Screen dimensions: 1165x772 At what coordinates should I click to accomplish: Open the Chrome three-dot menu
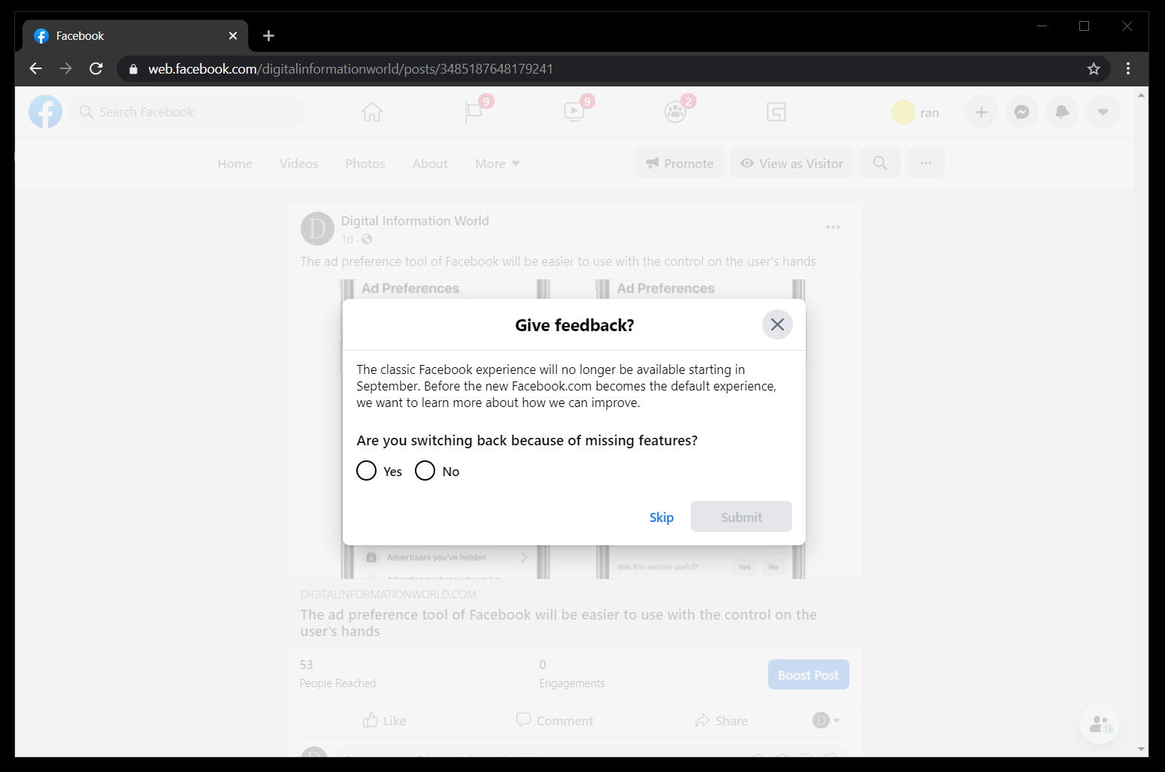pyautogui.click(x=1128, y=68)
